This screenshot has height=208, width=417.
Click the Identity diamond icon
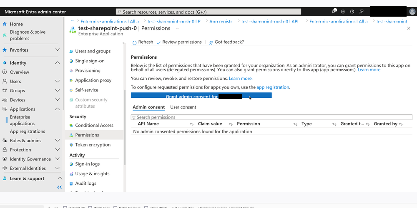click(5, 63)
